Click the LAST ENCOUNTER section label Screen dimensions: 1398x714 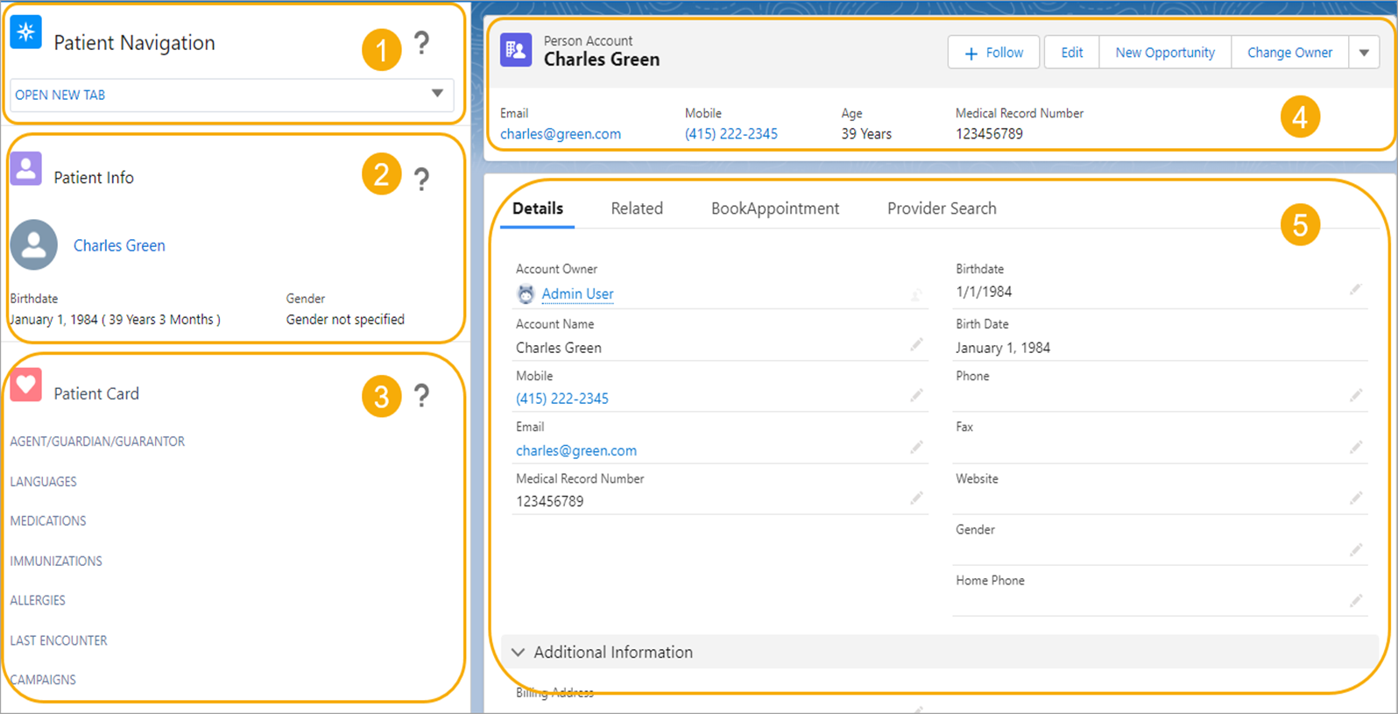point(59,640)
